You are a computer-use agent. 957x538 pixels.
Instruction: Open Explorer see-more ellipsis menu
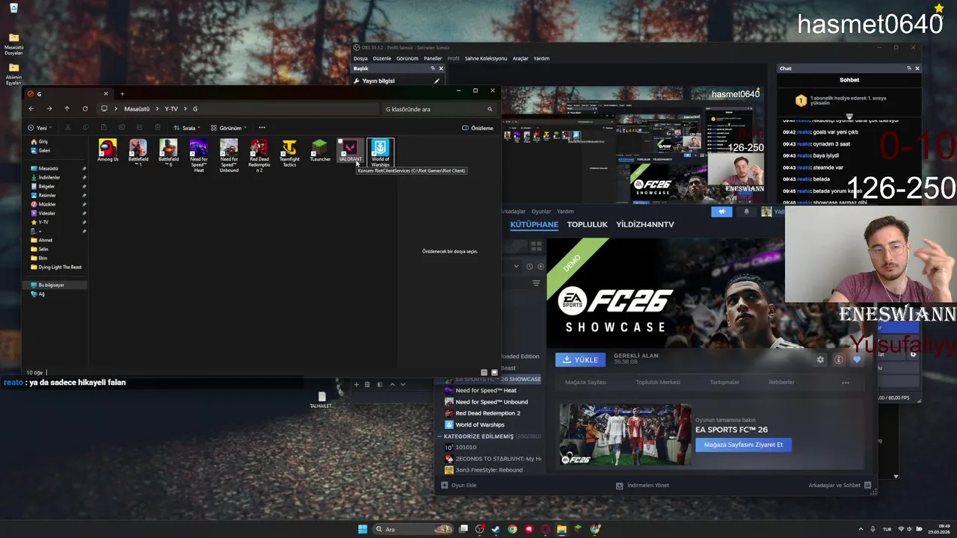(262, 128)
